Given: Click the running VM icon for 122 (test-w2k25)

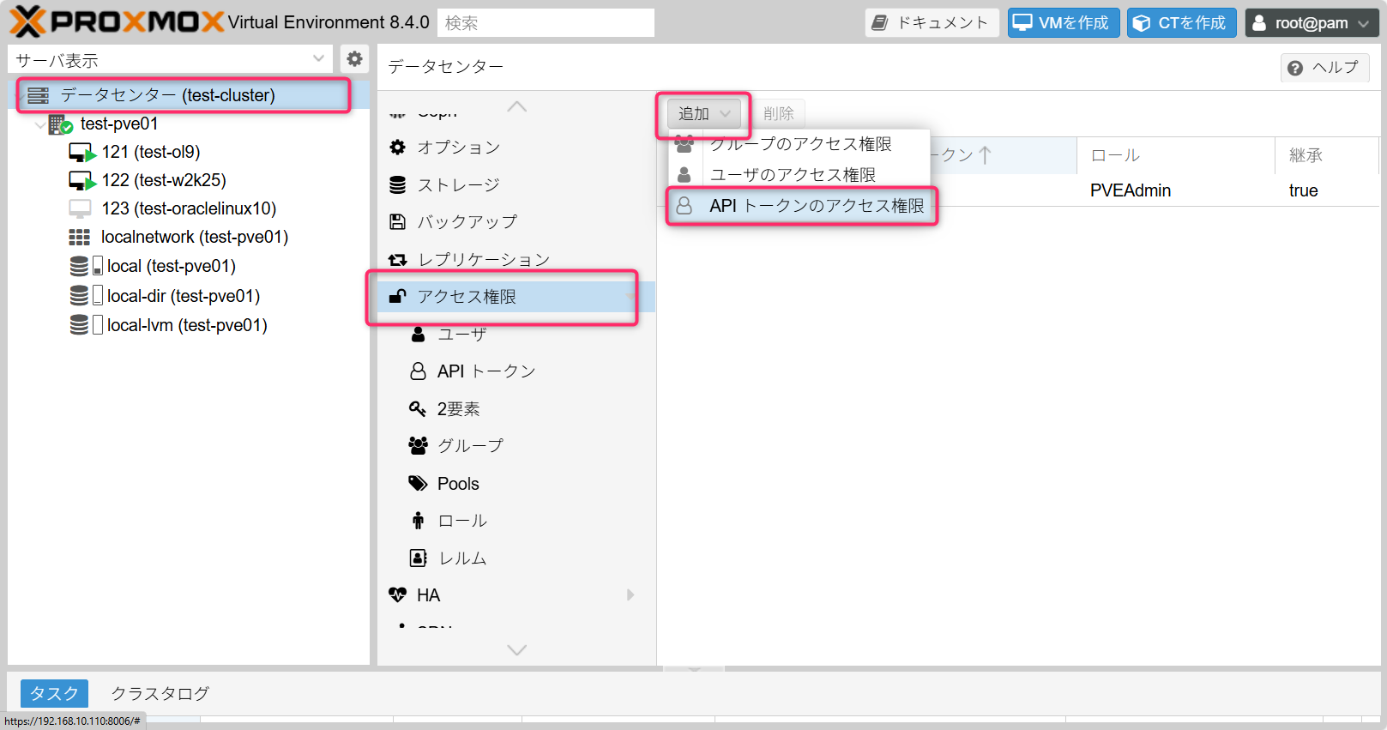Looking at the screenshot, I should pos(82,181).
